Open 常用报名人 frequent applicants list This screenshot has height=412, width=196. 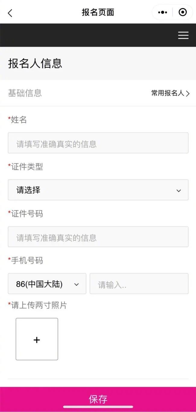(167, 93)
